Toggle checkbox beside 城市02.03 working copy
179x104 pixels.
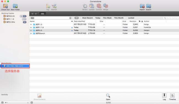(28, 16)
